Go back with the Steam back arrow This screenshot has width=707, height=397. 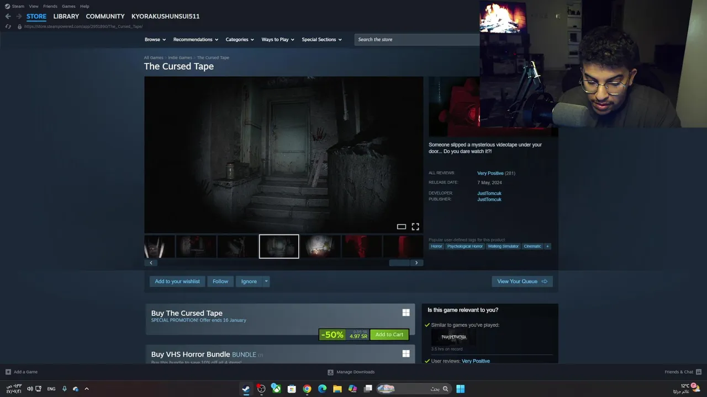coord(8,17)
